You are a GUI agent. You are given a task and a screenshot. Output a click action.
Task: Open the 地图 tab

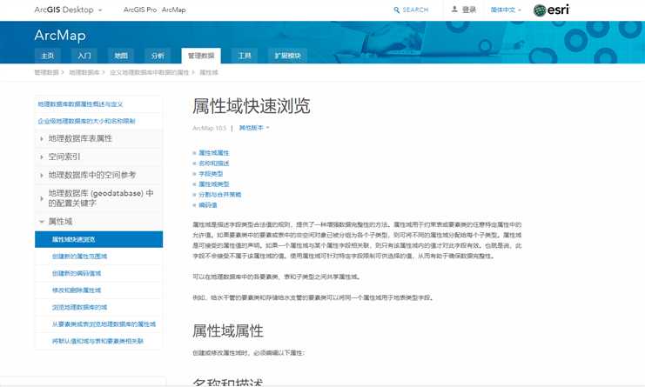[x=121, y=56]
